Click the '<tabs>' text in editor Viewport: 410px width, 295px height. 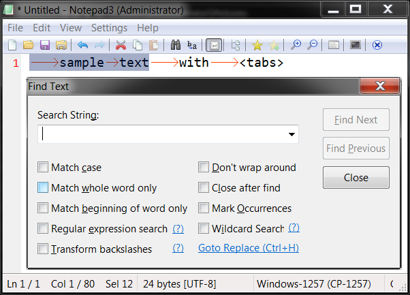262,63
